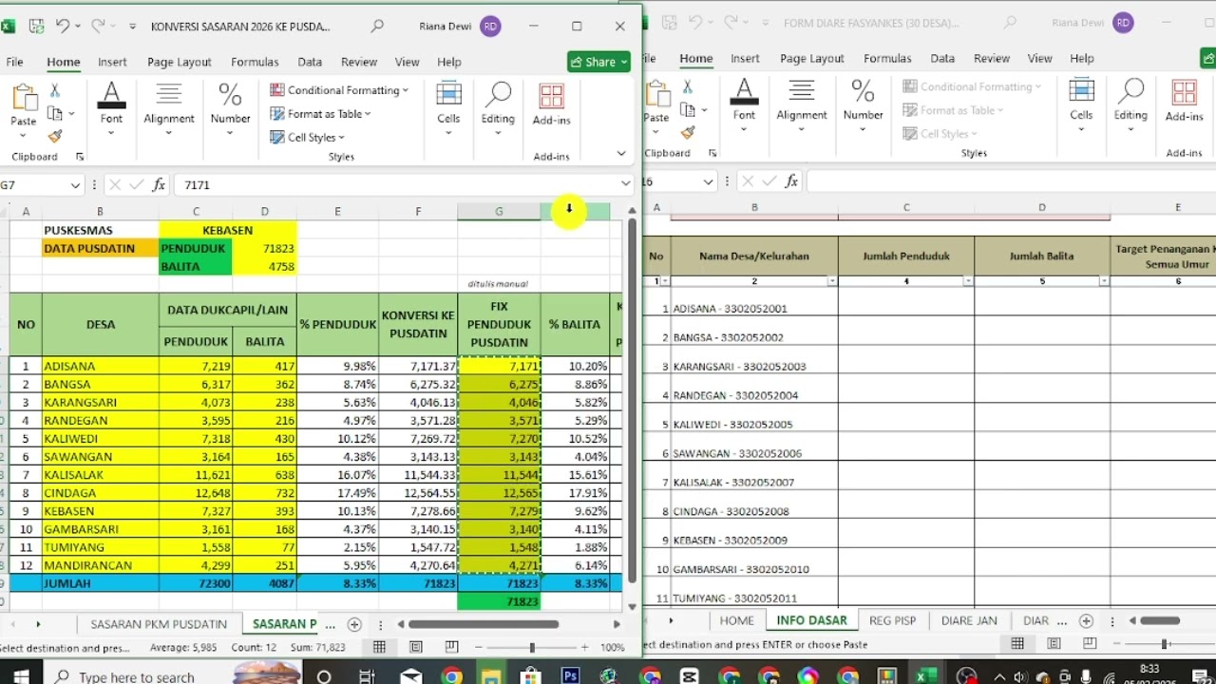Select REG PISP sheet tab

892,620
